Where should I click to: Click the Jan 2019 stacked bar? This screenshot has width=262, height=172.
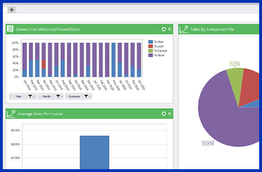(25, 60)
